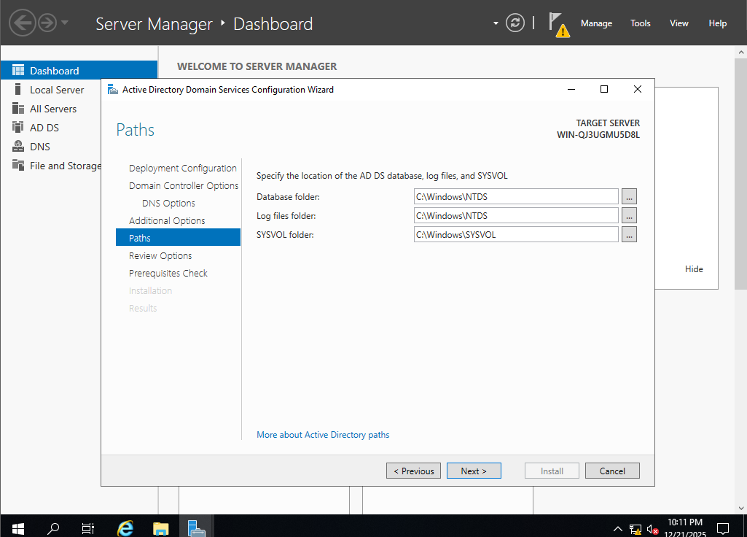Viewport: 747px width, 537px height.
Task: Click the Local Server icon
Action: tap(18, 89)
